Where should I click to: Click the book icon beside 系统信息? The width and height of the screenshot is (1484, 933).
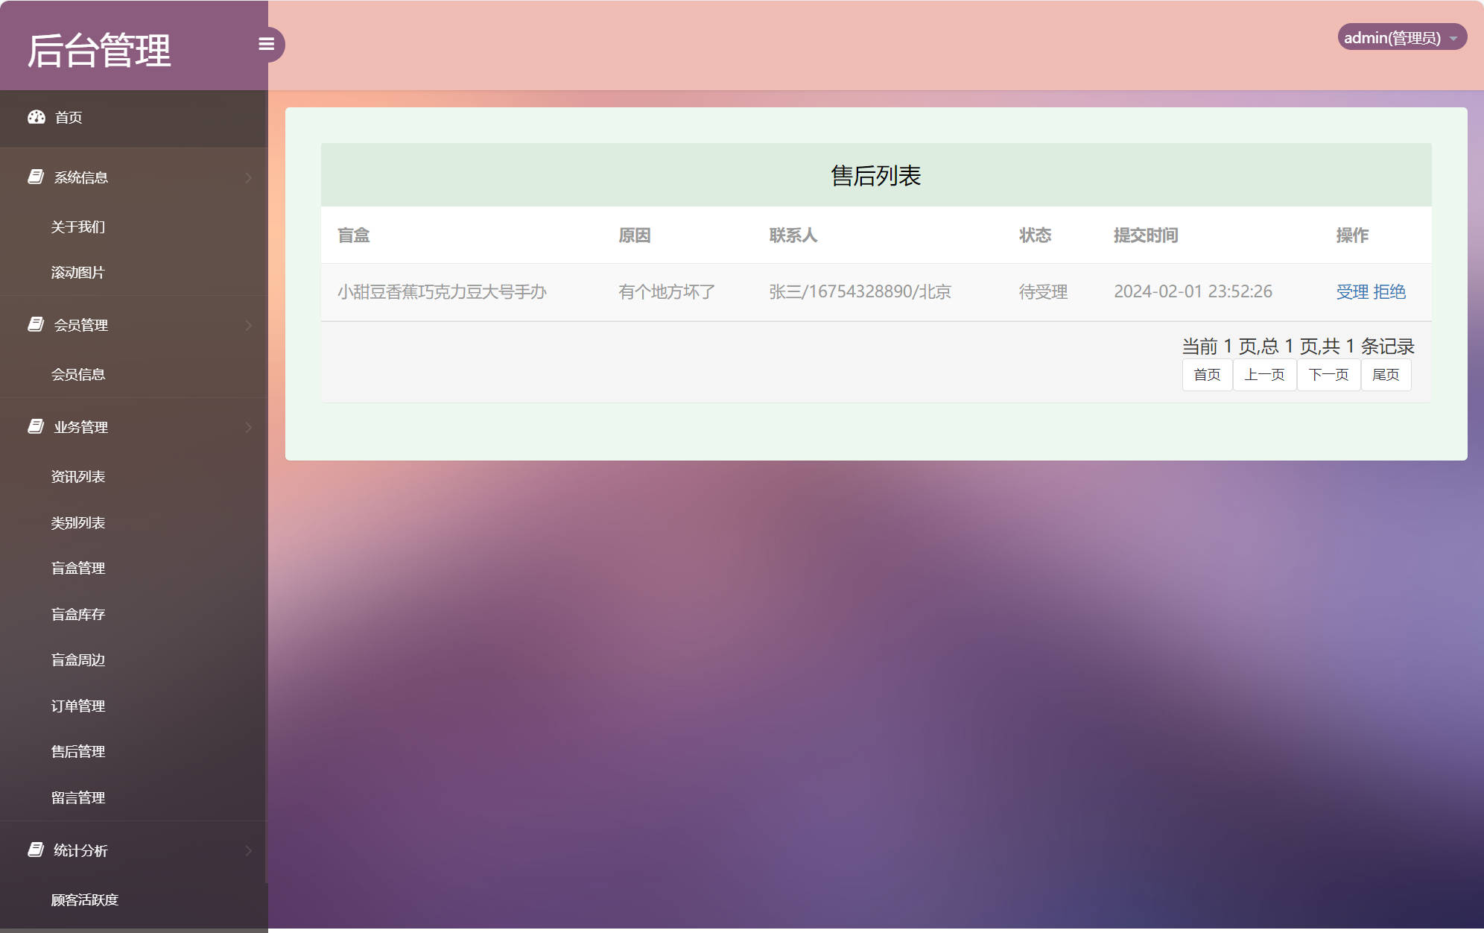pyautogui.click(x=35, y=177)
